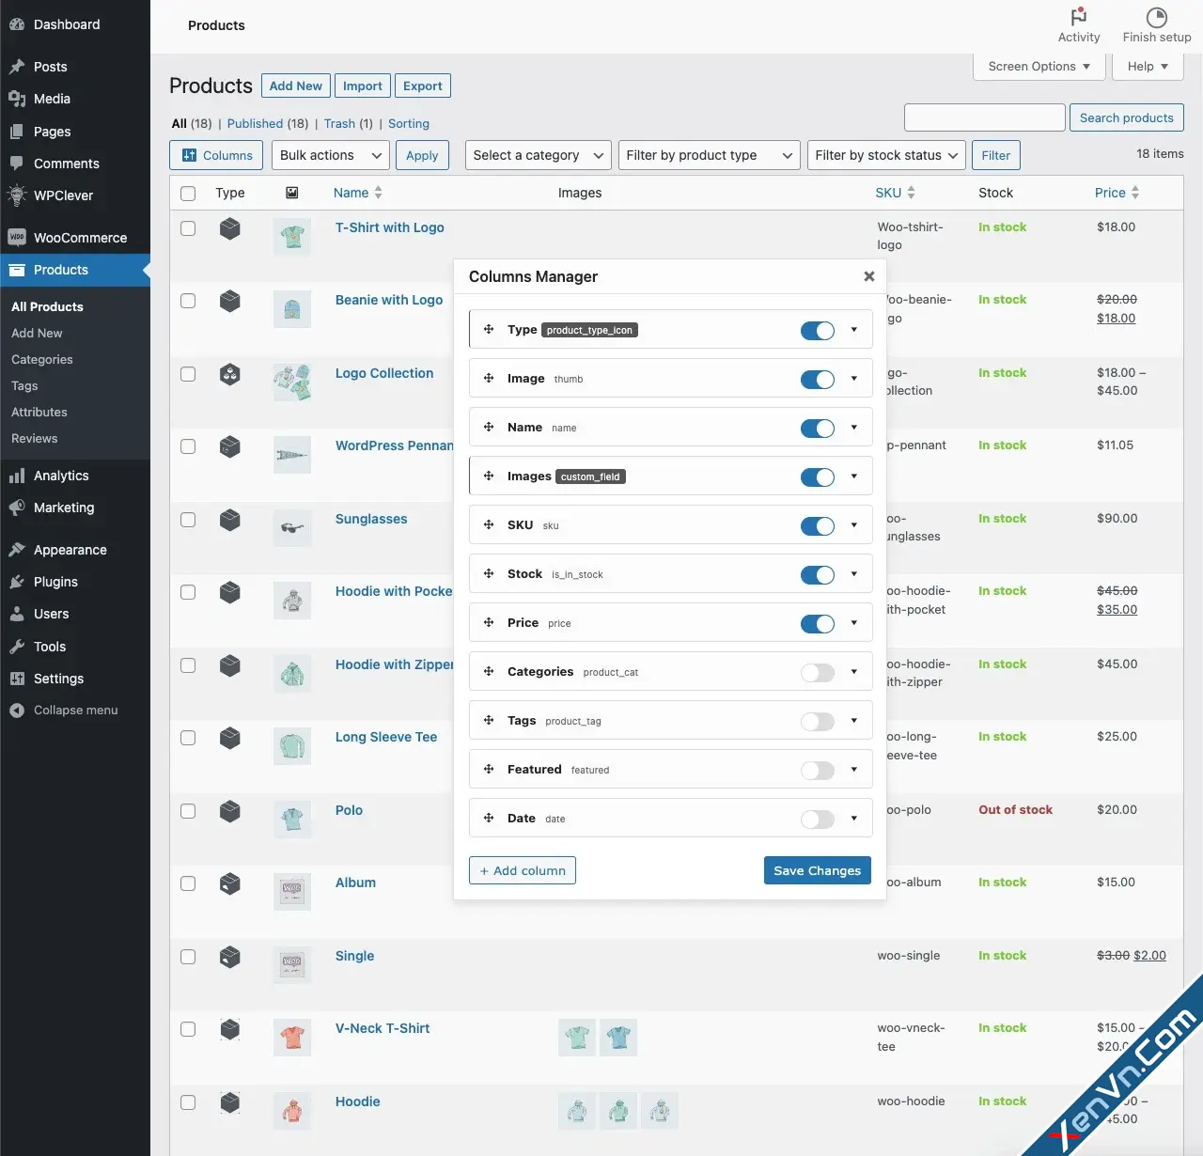Open the Attributes submenu item
Screen dimensions: 1203x1156
point(39,412)
